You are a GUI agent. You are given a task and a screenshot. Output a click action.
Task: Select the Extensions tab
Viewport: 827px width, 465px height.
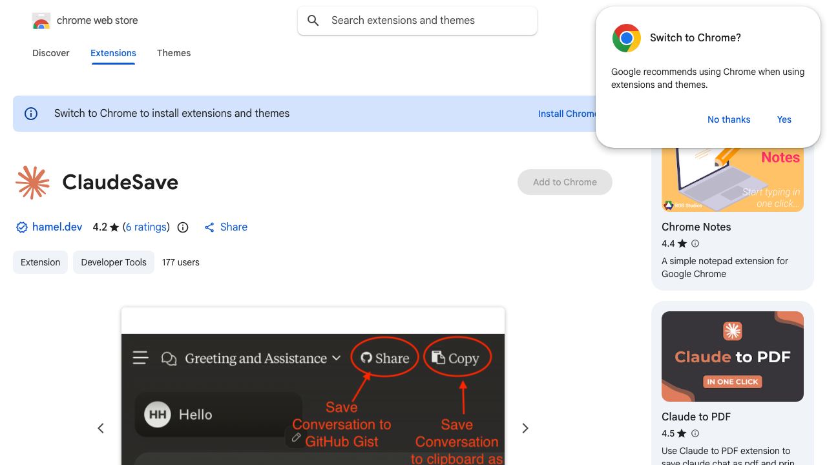113,53
